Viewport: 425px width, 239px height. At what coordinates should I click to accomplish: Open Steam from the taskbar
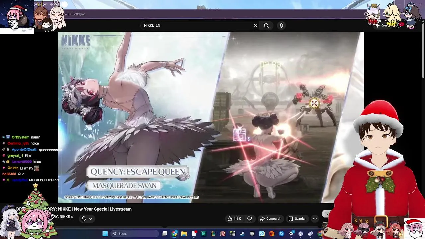(x=242, y=234)
